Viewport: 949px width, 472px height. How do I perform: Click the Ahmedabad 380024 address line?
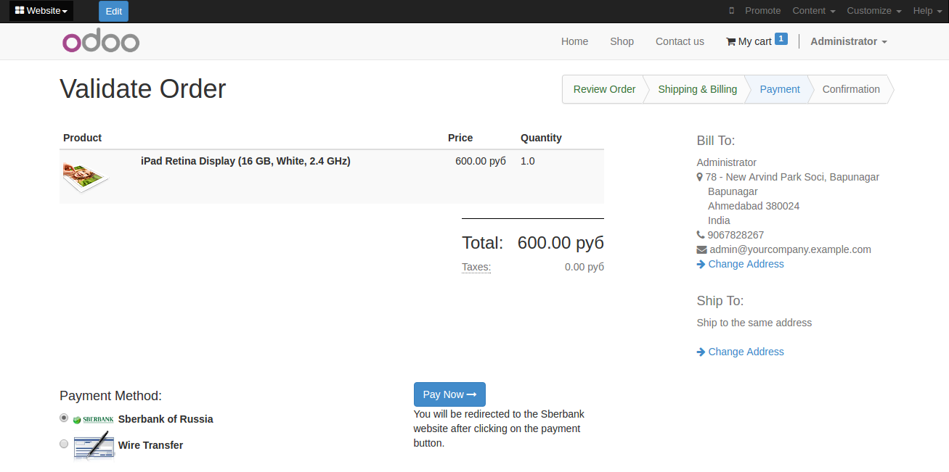[754, 206]
